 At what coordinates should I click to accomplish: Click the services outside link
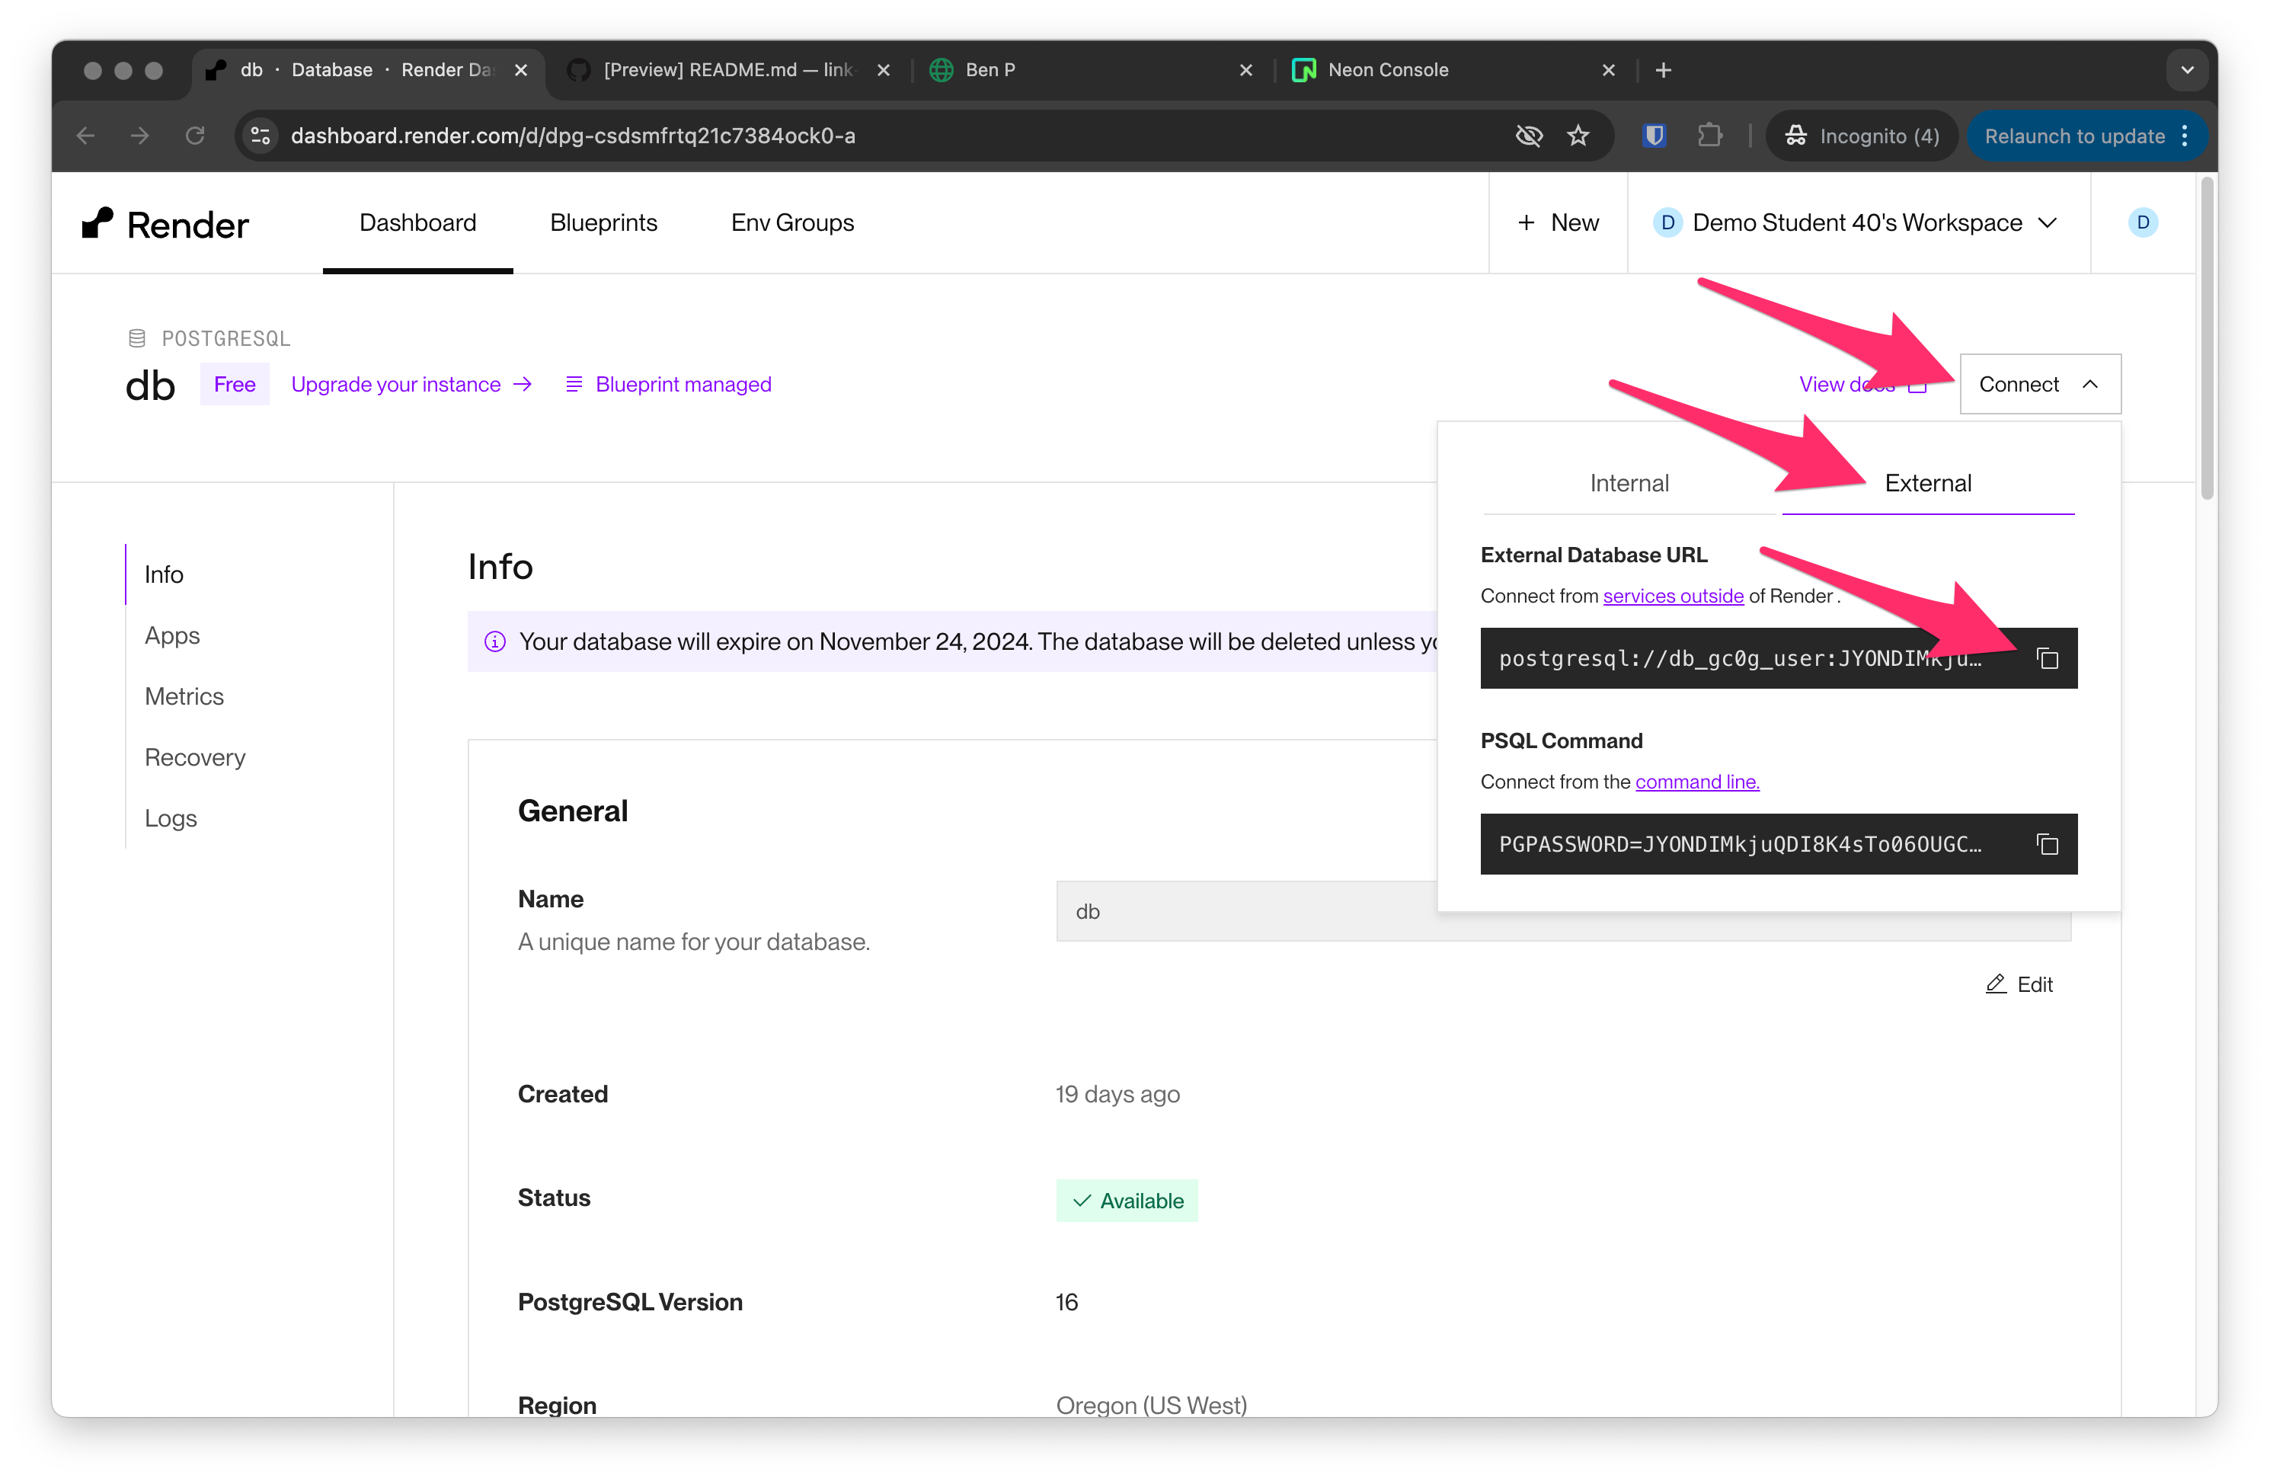tap(1673, 596)
